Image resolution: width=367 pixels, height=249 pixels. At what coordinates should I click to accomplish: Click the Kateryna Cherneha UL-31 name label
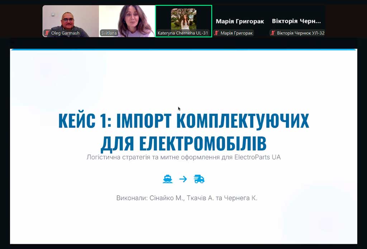coord(183,33)
